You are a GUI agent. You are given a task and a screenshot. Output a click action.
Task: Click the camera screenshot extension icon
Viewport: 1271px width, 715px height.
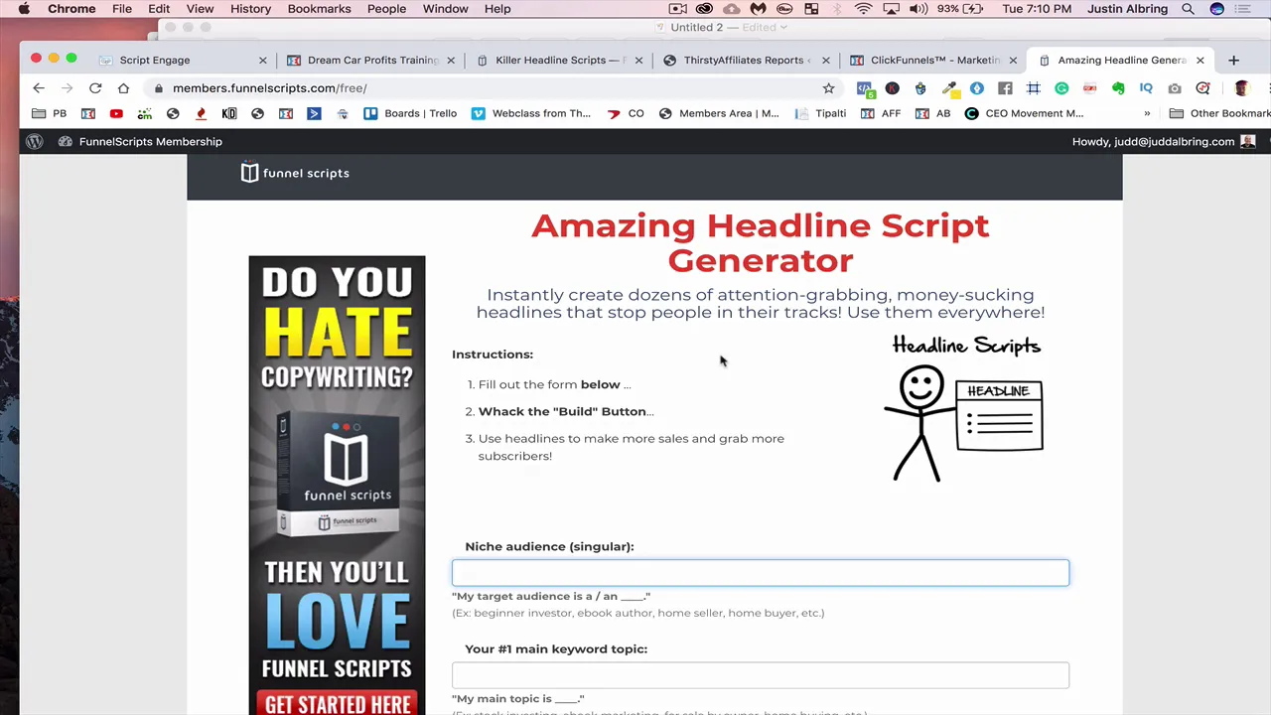[x=1175, y=88]
